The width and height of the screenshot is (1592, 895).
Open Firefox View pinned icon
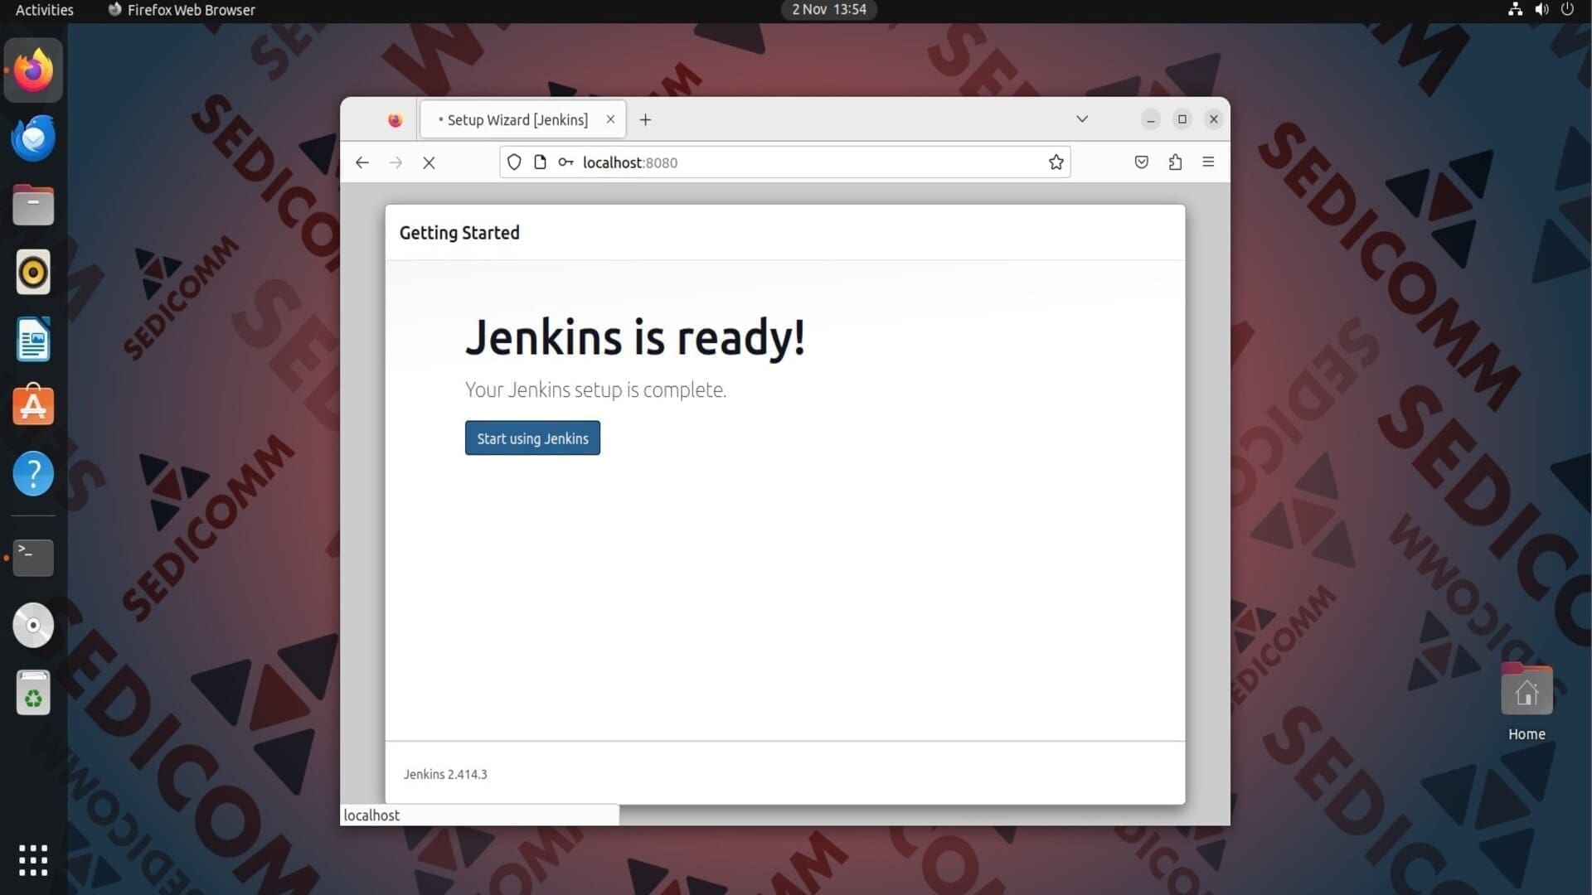(x=395, y=120)
